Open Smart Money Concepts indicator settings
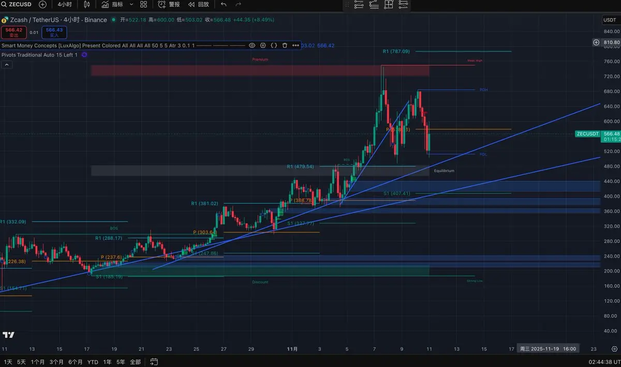This screenshot has height=367, width=621. tap(263, 45)
